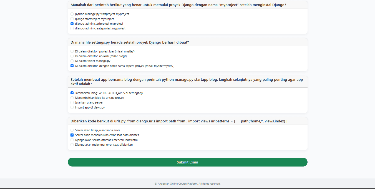This screenshot has width=375, height=189.
Task: Uncheck 'Tambahkan blog ke INSTALLED_APPS' checkbox
Action: coord(72,93)
